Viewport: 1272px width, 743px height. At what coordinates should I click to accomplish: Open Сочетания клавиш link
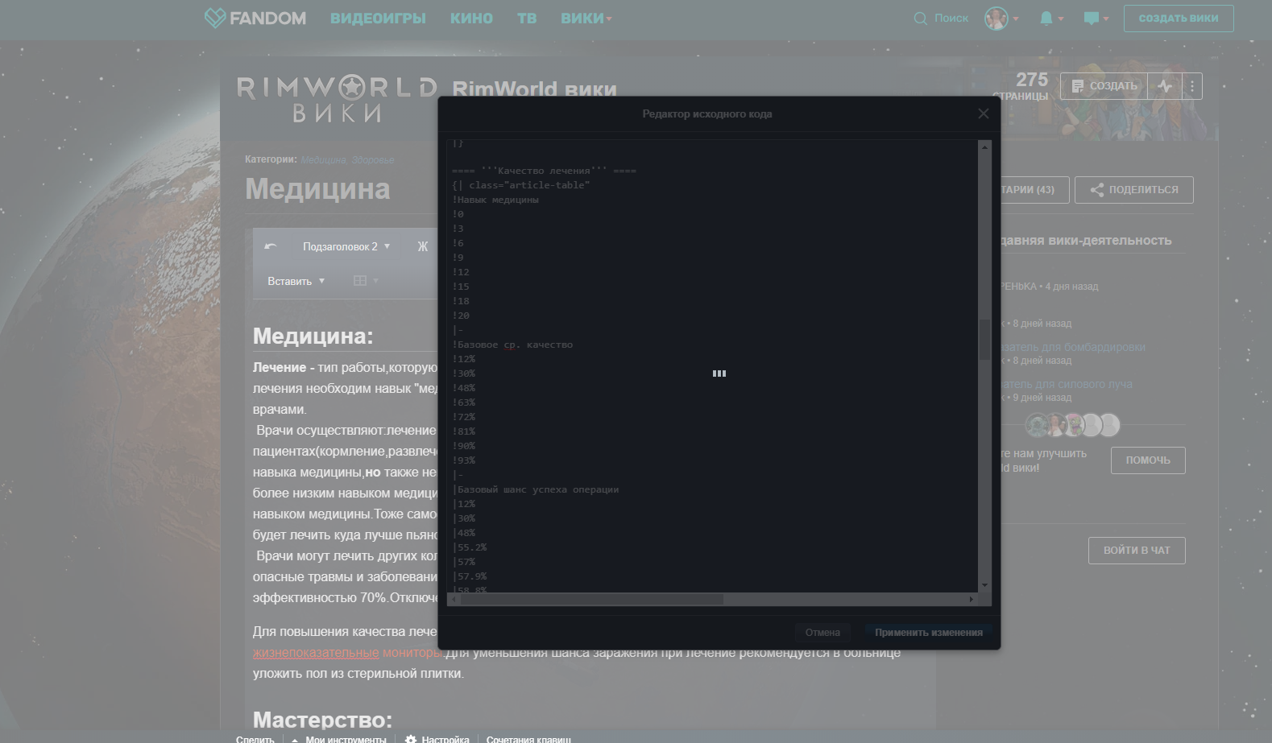tap(528, 739)
